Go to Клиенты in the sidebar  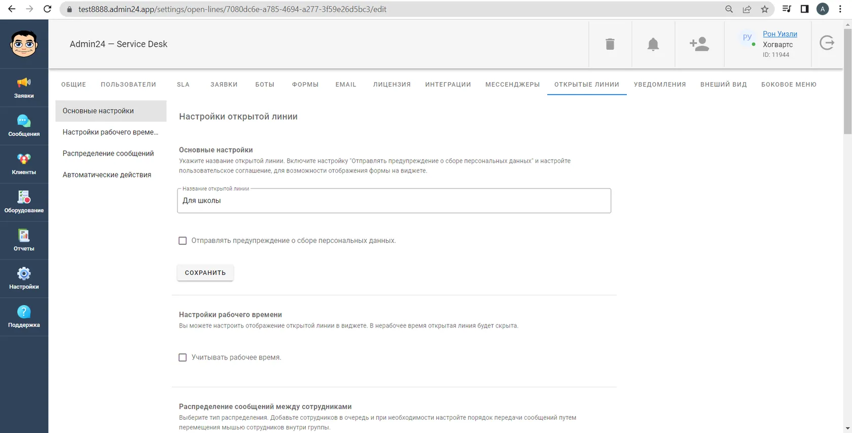(24, 164)
